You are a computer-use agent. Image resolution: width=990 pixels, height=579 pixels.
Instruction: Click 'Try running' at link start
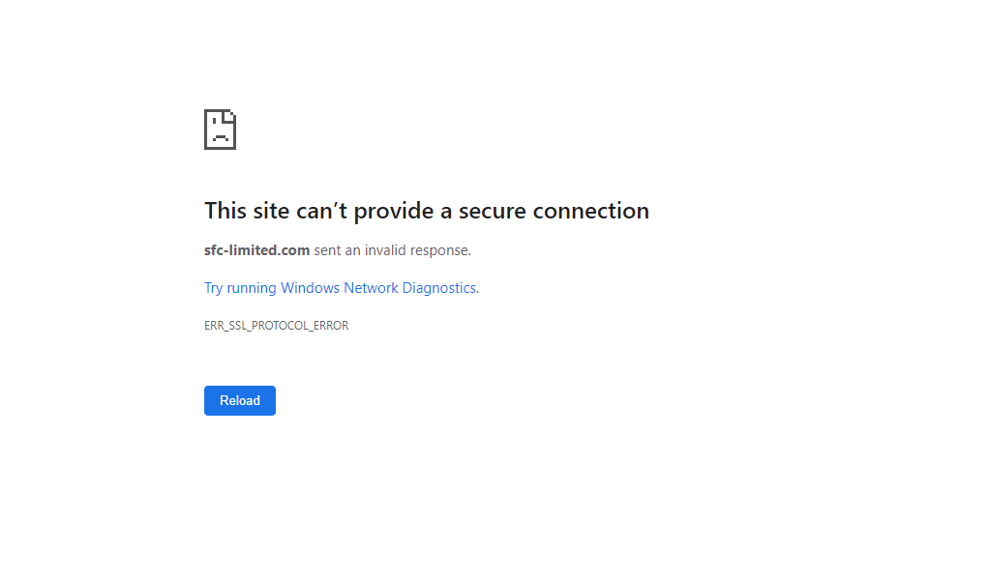(x=241, y=288)
